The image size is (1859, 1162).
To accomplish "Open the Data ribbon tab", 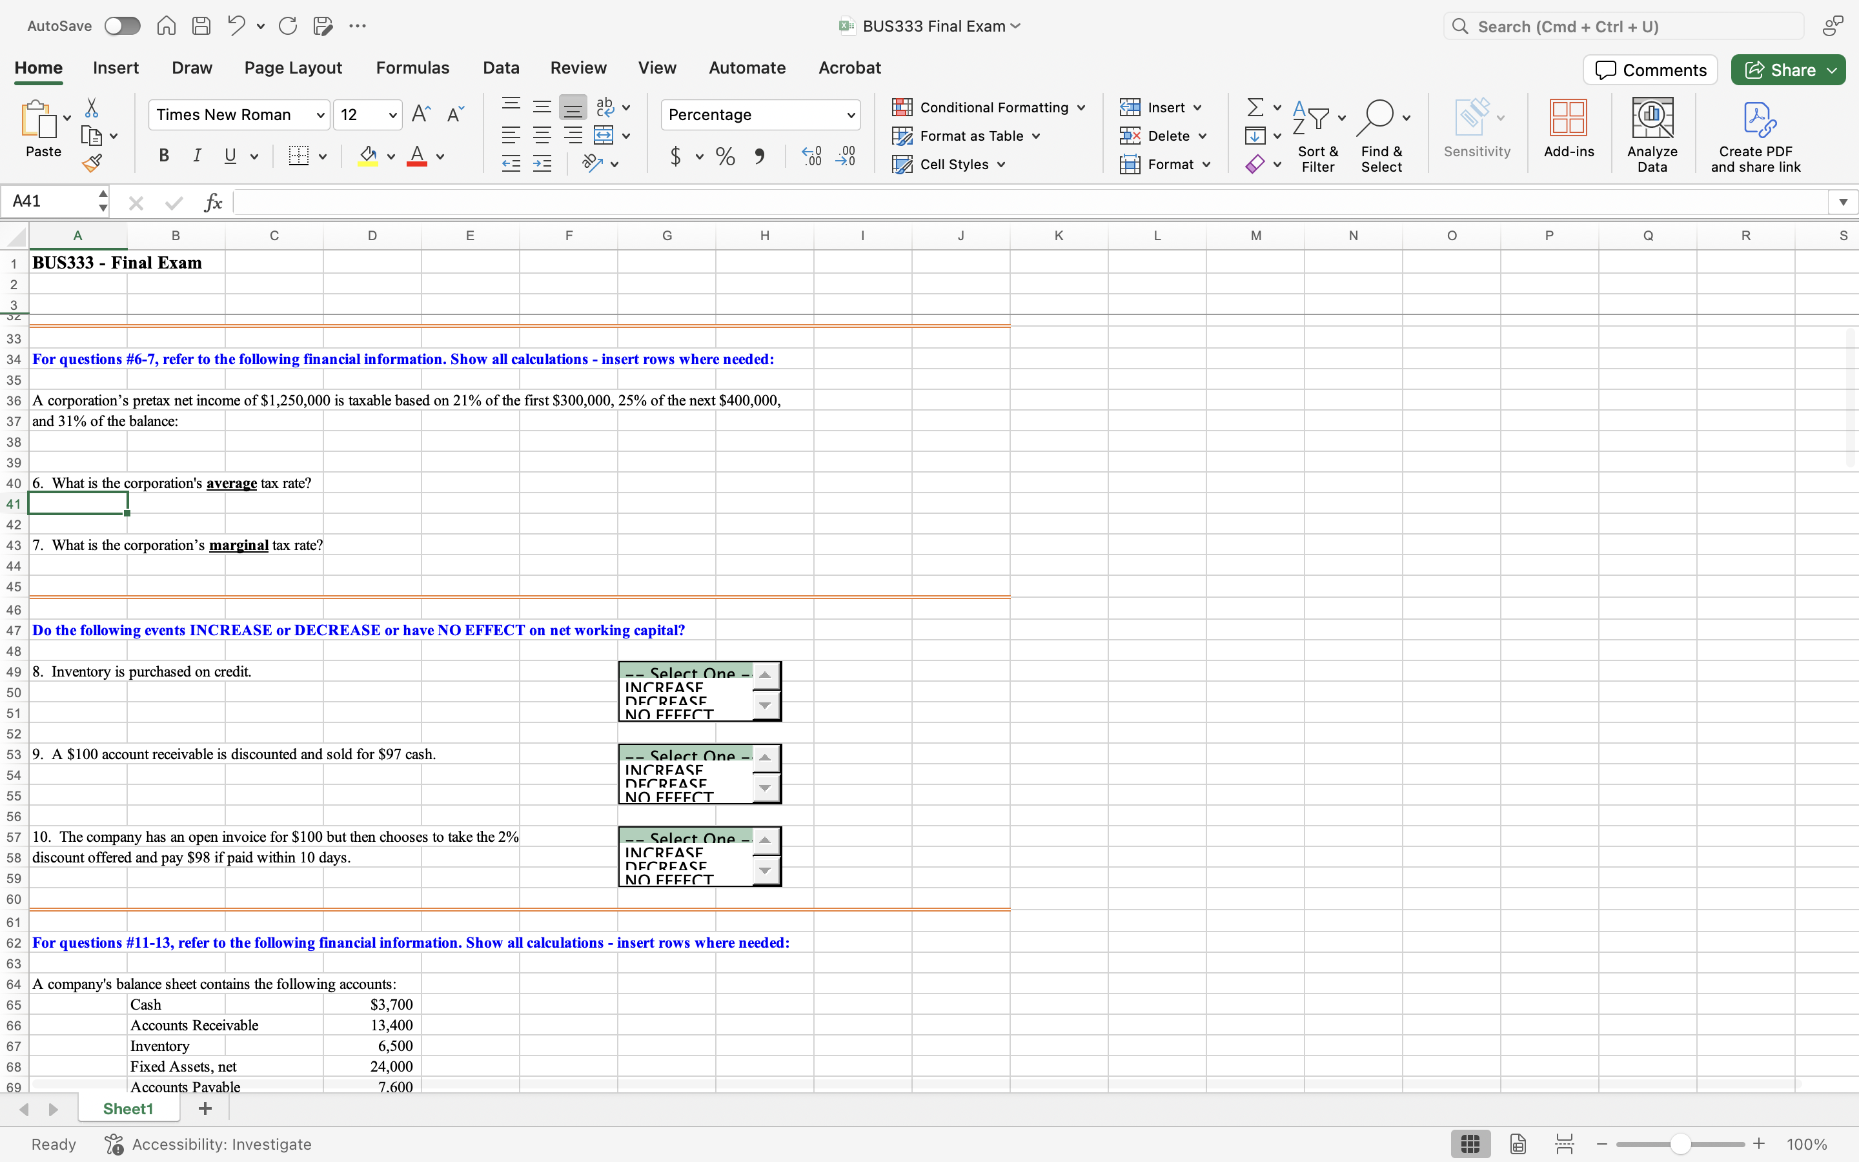I will 501,68.
